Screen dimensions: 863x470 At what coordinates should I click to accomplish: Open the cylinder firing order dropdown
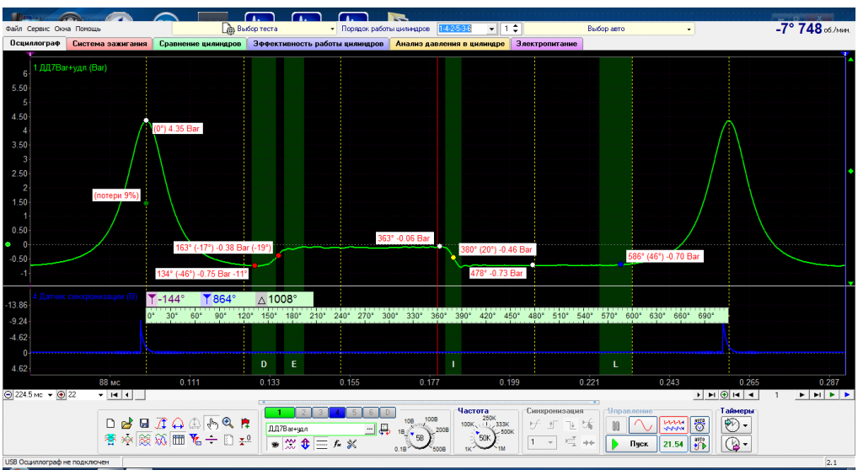(x=491, y=29)
